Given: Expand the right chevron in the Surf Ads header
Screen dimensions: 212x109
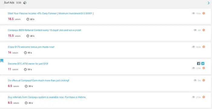Looking at the screenshot, I should [x=208, y=3].
